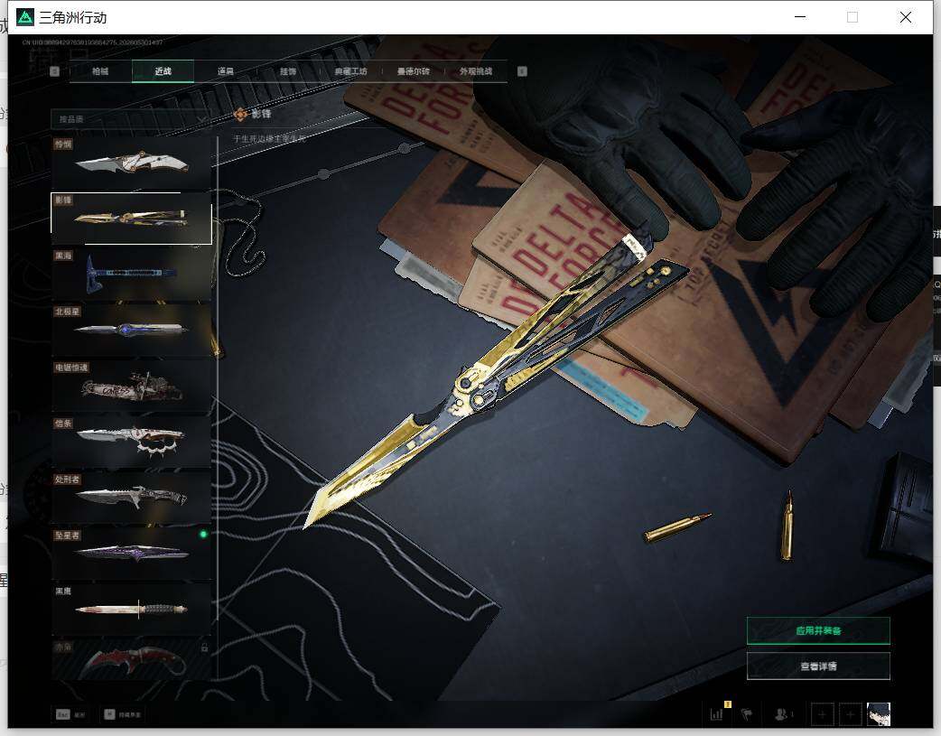941x736 pixels.
Task: Switch to the 典藏工坊 tab
Action: pyautogui.click(x=351, y=71)
